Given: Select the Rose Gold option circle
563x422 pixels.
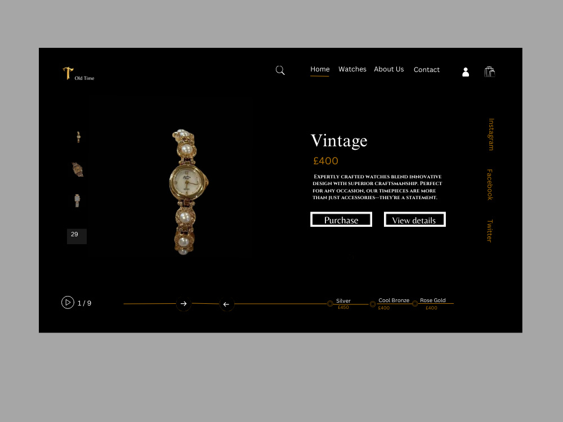Looking at the screenshot, I should pyautogui.click(x=415, y=304).
